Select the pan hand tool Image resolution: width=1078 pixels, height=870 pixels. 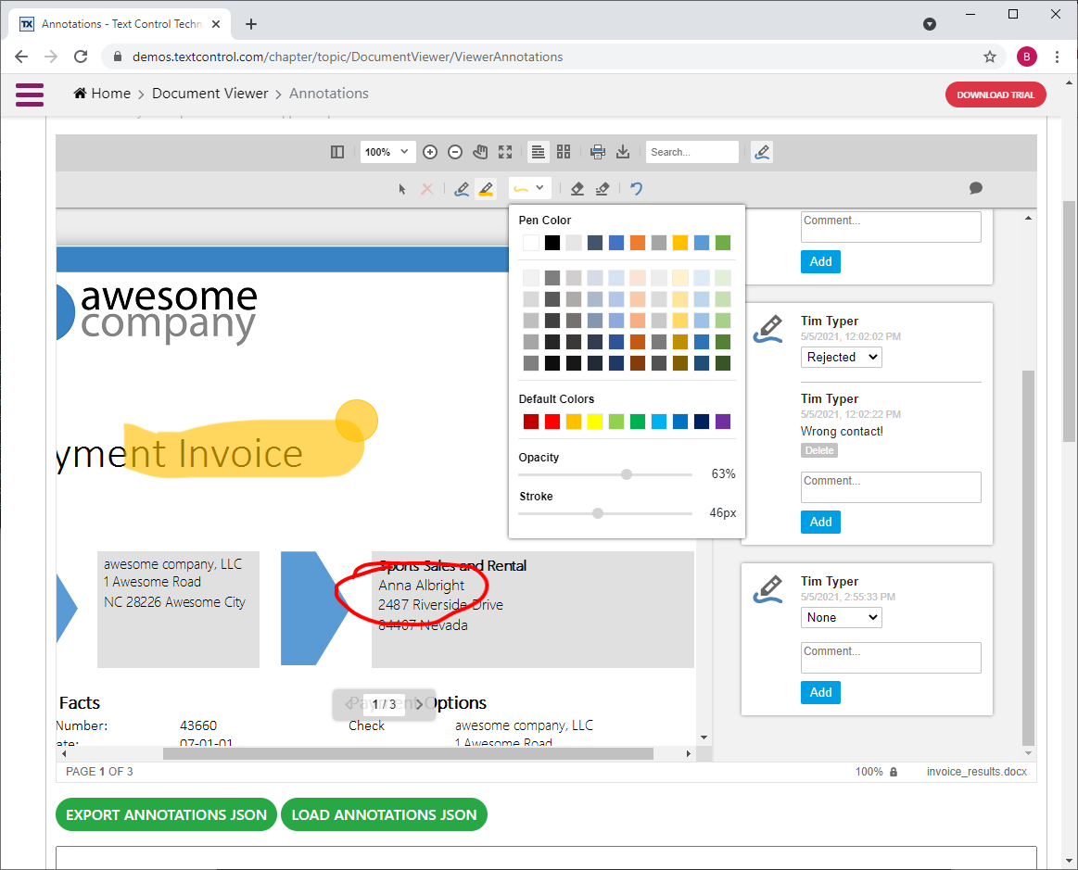(x=479, y=151)
